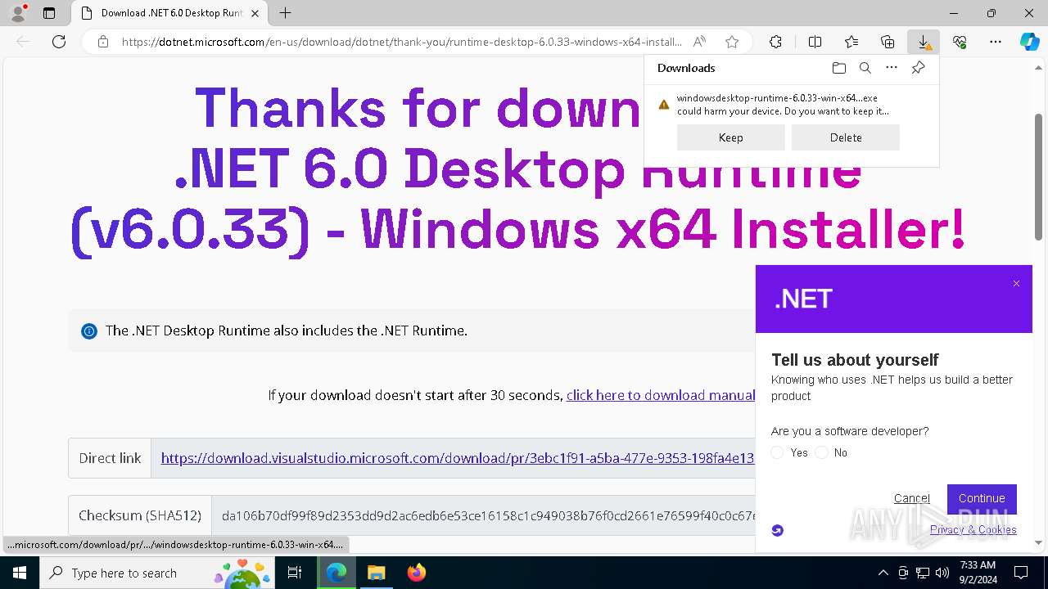Cancel the .NET survey

(911, 498)
